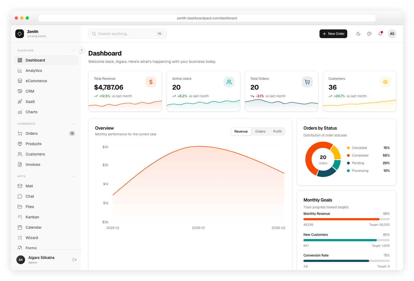
Task: Click the Invoices icon in the sidebar
Action: (x=20, y=164)
